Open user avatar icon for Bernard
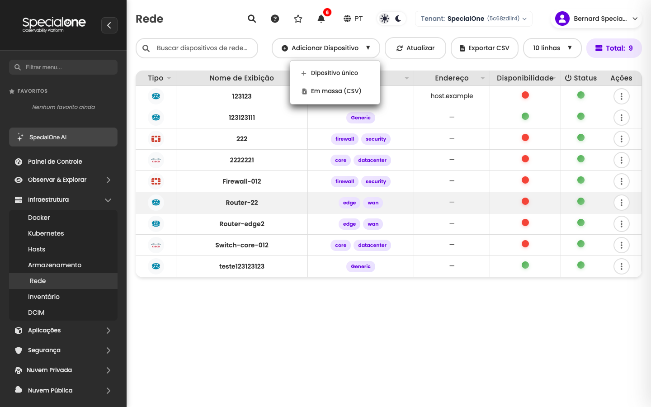The width and height of the screenshot is (651, 407). (562, 19)
